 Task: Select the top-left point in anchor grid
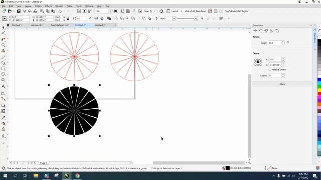[255, 60]
